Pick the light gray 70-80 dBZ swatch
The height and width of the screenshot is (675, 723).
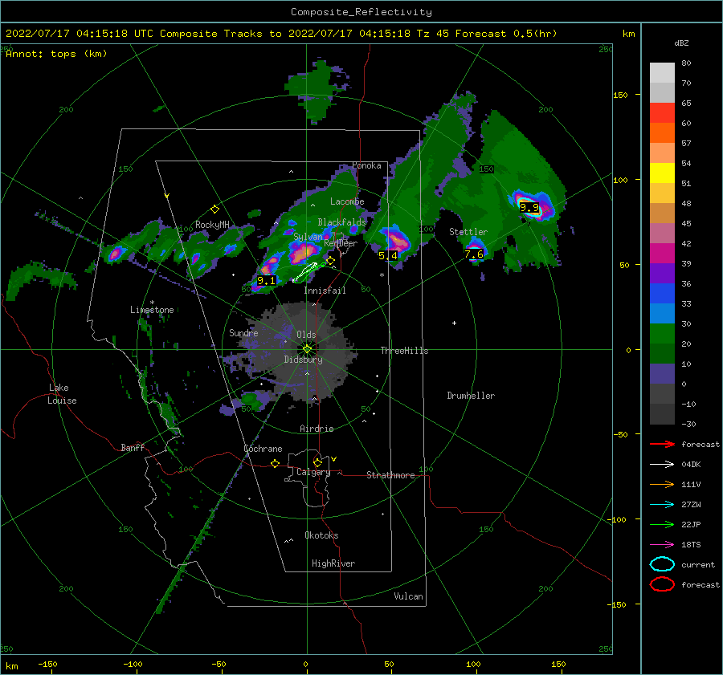coord(662,73)
